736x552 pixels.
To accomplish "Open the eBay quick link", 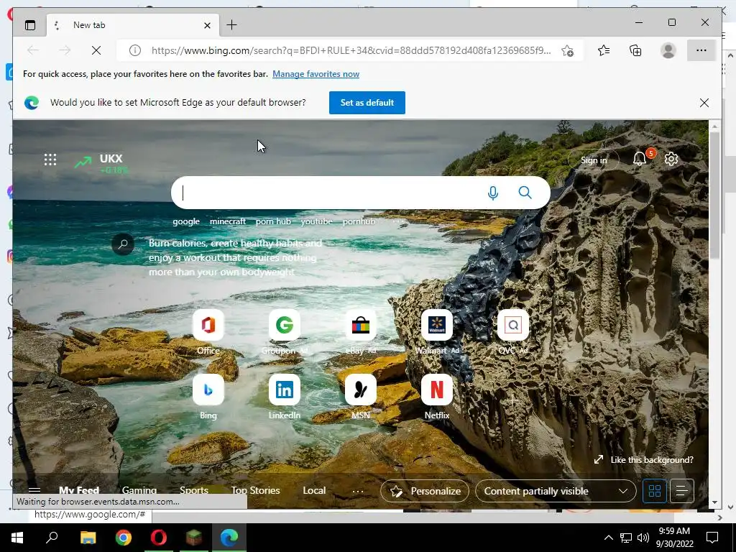I will 361,332.
